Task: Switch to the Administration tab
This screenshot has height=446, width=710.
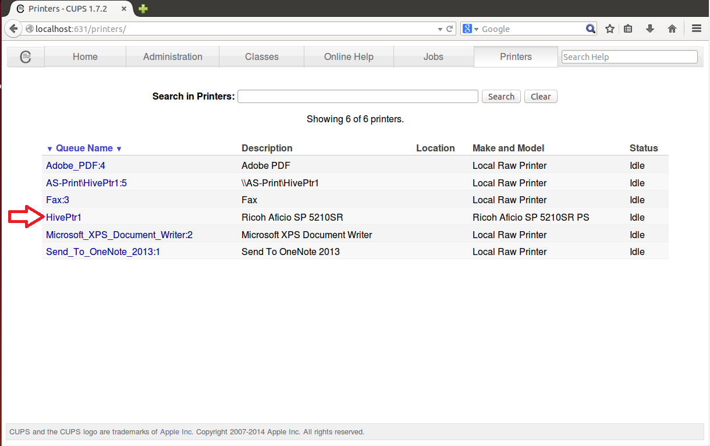Action: pyautogui.click(x=172, y=57)
